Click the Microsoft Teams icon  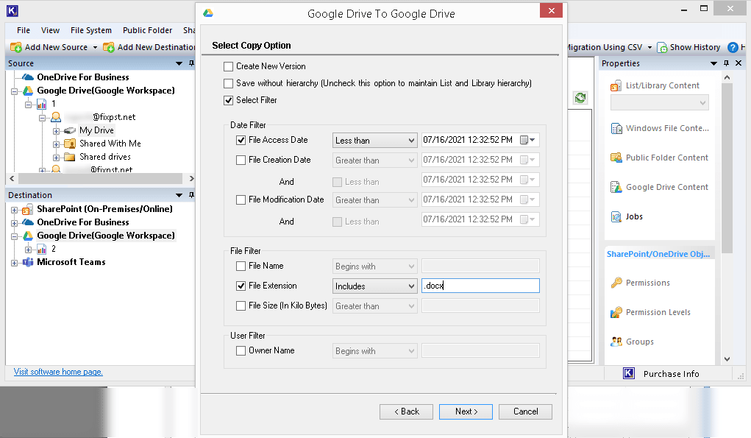point(28,262)
